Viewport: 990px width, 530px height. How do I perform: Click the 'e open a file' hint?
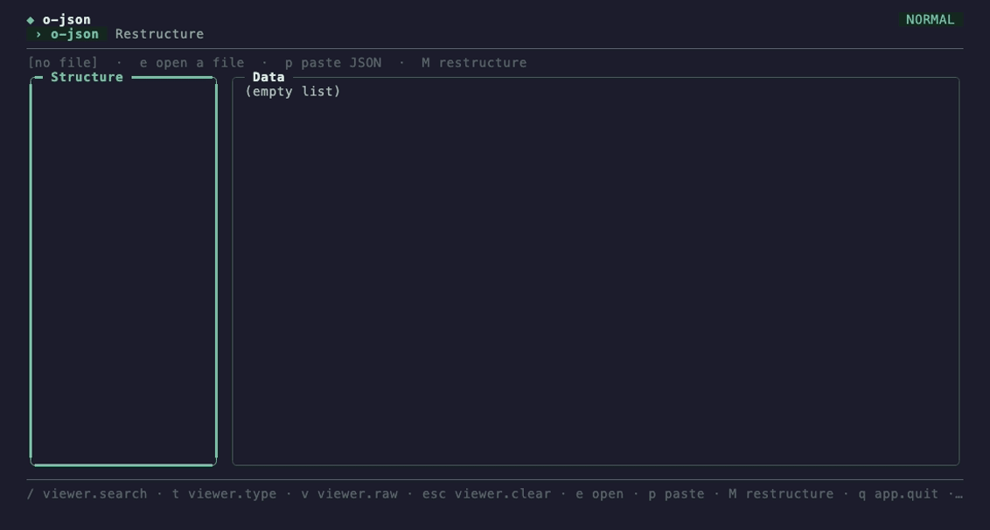pos(192,63)
